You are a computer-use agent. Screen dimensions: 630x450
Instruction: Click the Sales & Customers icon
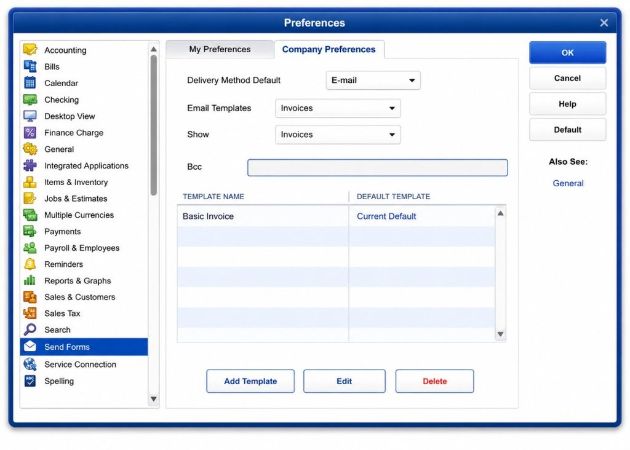click(30, 297)
